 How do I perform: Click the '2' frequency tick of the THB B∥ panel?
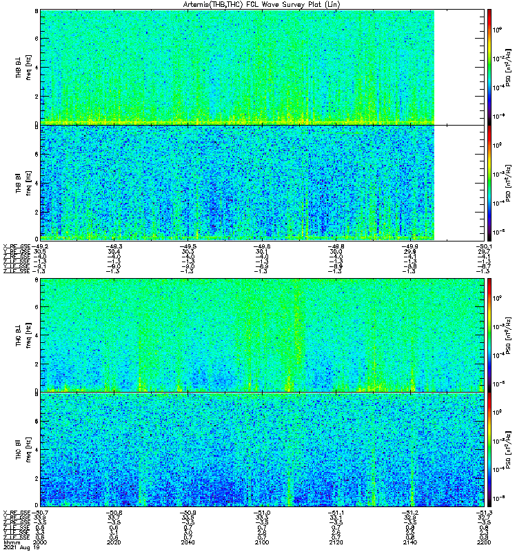tap(37, 213)
